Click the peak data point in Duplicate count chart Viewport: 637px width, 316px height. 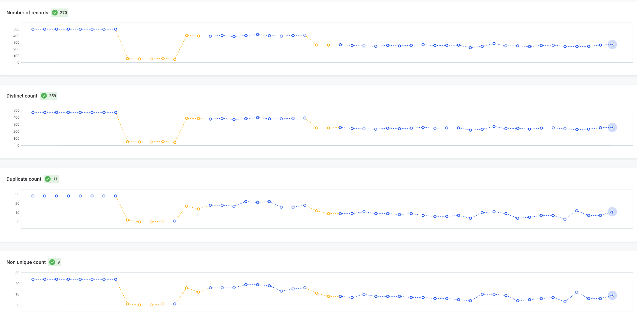246,201
